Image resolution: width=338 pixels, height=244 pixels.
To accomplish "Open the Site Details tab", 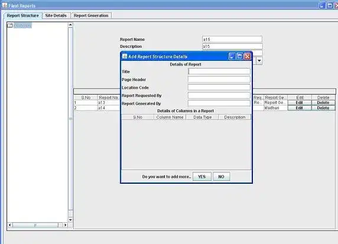I will 56,15.
